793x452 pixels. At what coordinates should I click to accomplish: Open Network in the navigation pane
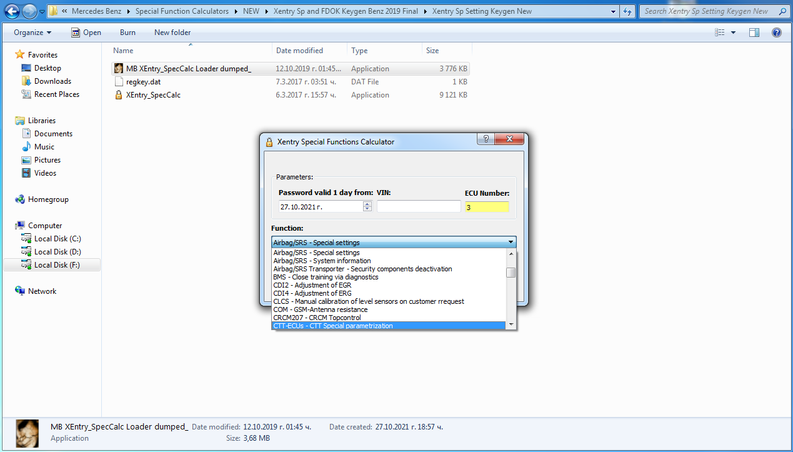(x=42, y=291)
